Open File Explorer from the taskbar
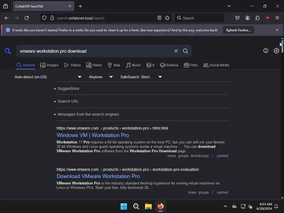Screen dimensions: 284x213 click(148, 206)
